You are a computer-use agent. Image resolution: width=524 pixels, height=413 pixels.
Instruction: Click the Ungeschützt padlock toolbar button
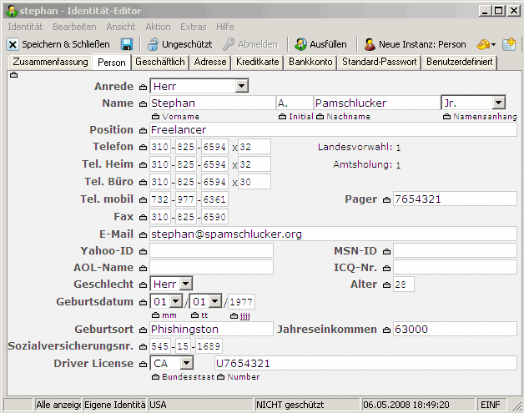click(179, 44)
